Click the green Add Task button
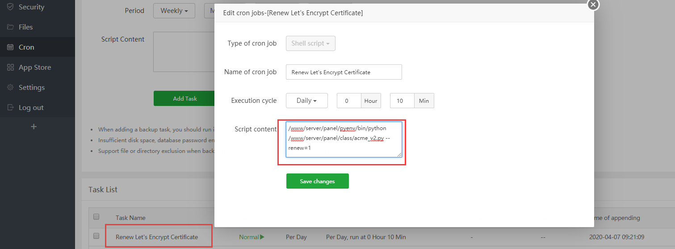This screenshot has height=249, width=675. (x=185, y=98)
